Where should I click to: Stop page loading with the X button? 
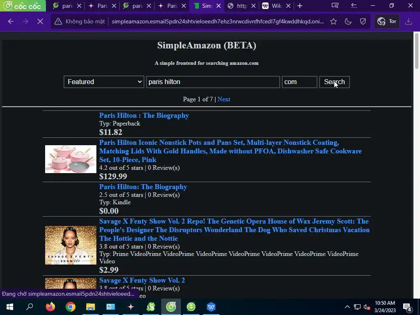point(40,21)
